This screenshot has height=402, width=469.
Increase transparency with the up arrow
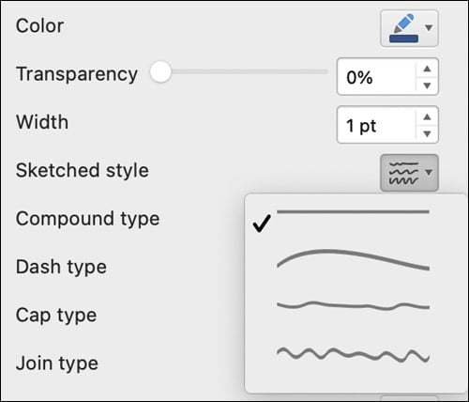pyautogui.click(x=427, y=69)
